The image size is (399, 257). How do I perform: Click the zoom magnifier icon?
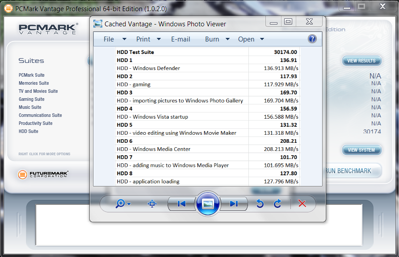(120, 203)
